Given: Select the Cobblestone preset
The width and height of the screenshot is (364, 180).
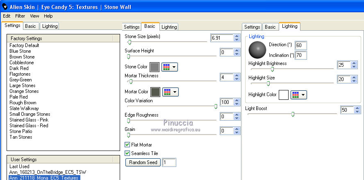Looking at the screenshot, I should tap(22, 63).
